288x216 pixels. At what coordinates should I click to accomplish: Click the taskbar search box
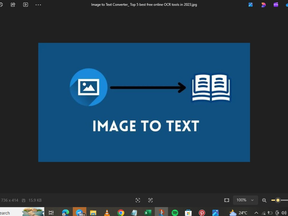point(22,212)
